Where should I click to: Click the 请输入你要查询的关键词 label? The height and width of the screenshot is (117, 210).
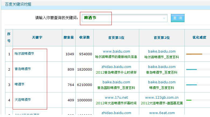pos(57,18)
